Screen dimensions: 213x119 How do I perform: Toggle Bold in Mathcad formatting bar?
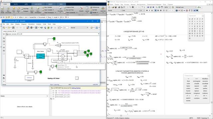[147, 10]
